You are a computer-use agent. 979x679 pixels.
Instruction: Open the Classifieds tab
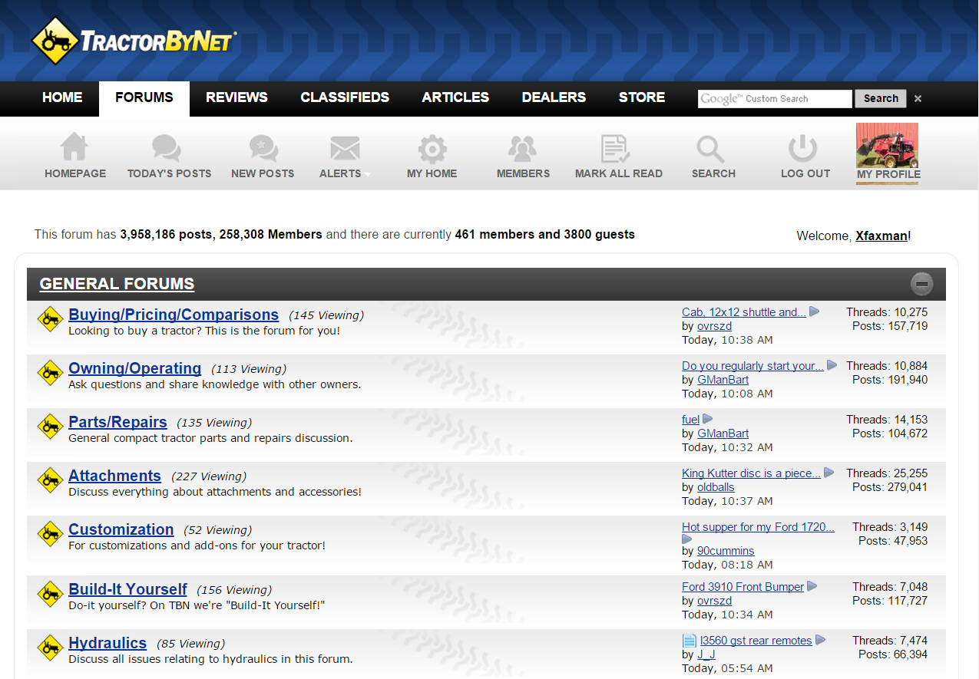point(345,97)
